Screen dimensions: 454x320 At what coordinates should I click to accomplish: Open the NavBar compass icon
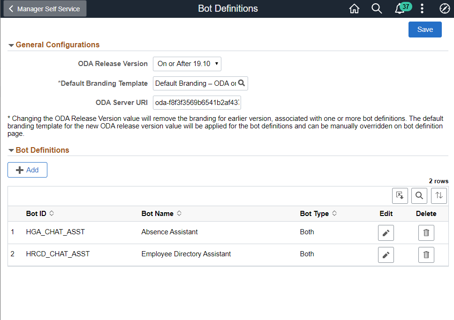(x=445, y=9)
